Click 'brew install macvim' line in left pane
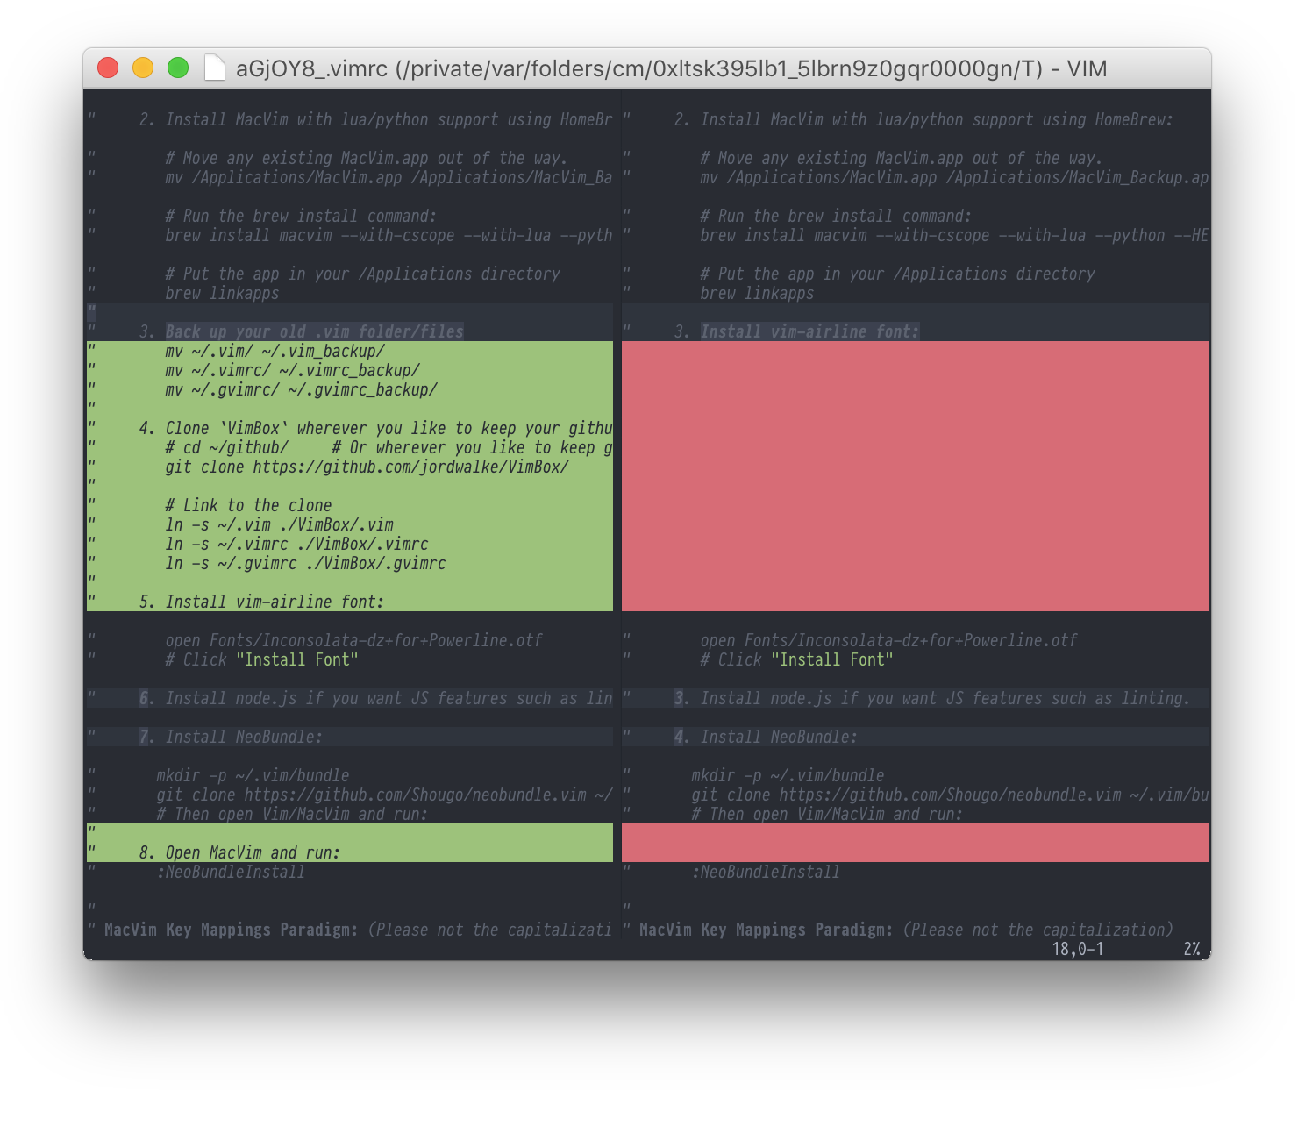 389,235
